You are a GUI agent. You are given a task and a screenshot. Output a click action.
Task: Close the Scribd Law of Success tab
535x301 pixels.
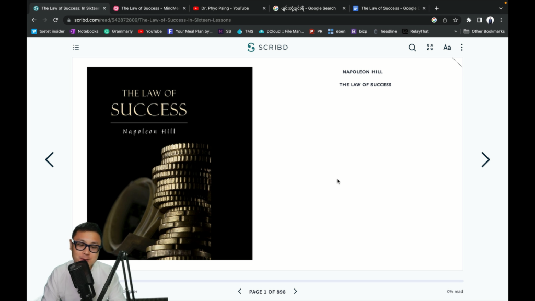coord(104,8)
